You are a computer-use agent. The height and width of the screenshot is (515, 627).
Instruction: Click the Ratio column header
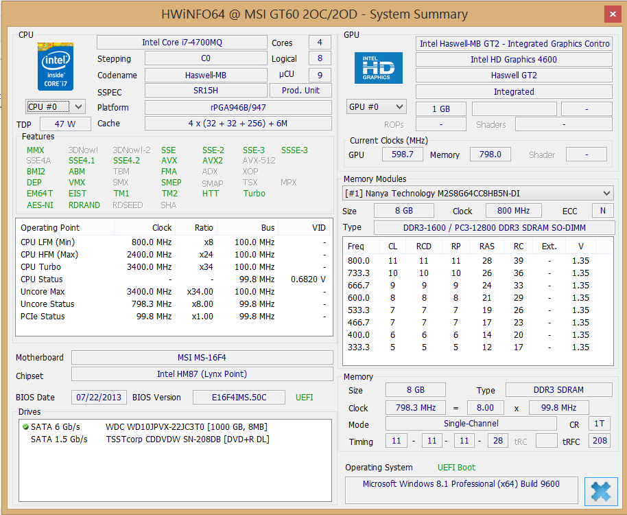pos(196,228)
